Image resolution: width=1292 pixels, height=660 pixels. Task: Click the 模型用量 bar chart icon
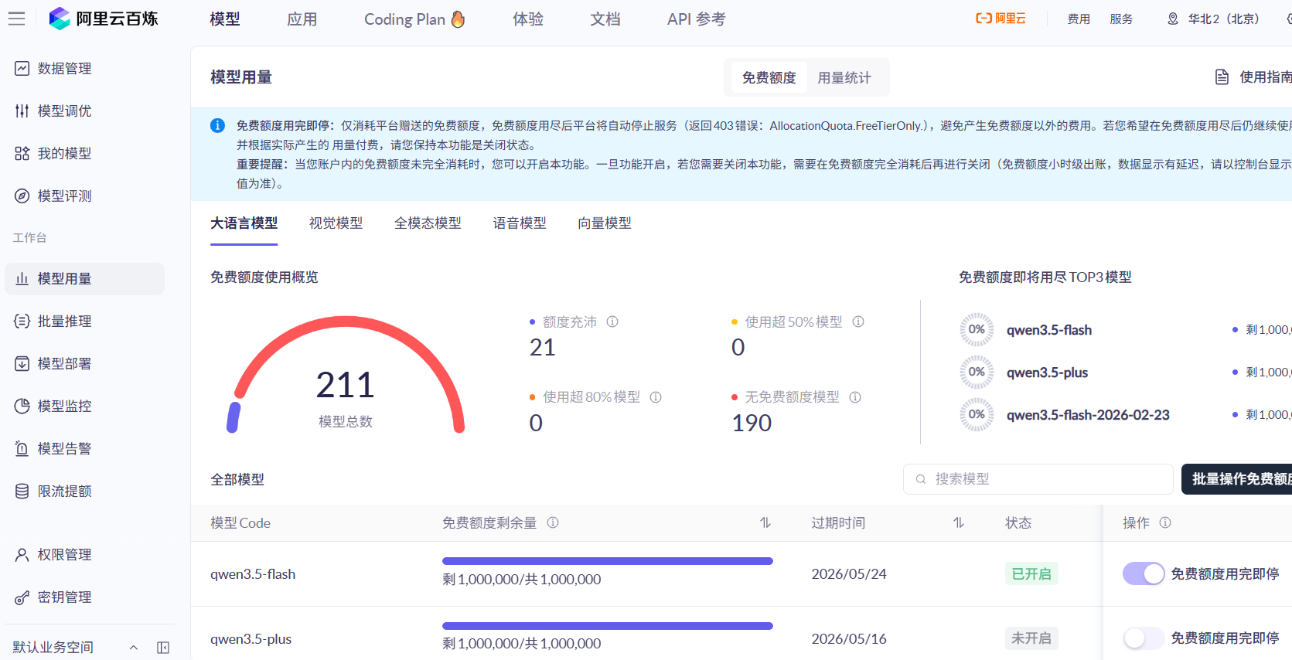(x=22, y=279)
